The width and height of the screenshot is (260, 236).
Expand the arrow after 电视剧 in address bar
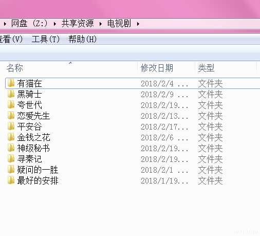click(x=138, y=24)
